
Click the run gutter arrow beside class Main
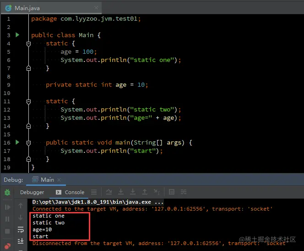point(17,35)
